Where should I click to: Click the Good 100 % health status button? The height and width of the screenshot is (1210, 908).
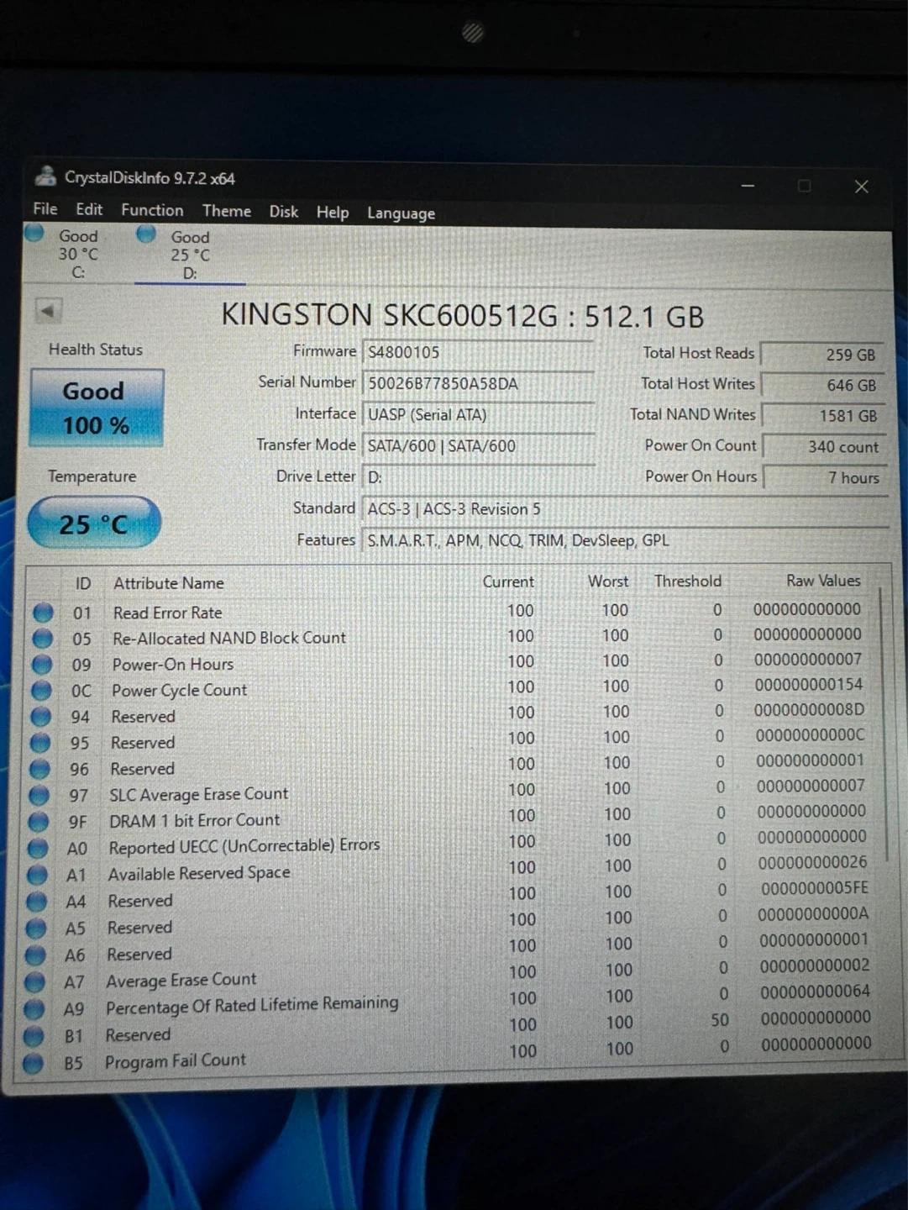tap(97, 408)
